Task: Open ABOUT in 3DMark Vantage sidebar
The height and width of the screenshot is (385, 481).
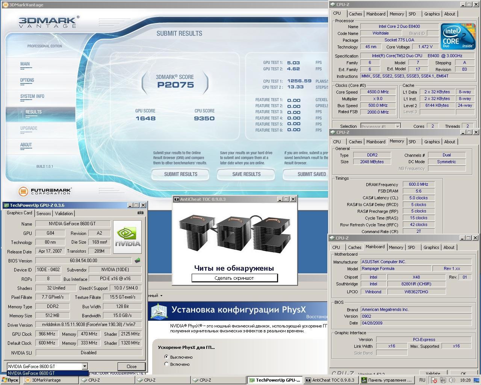Action: point(26,145)
